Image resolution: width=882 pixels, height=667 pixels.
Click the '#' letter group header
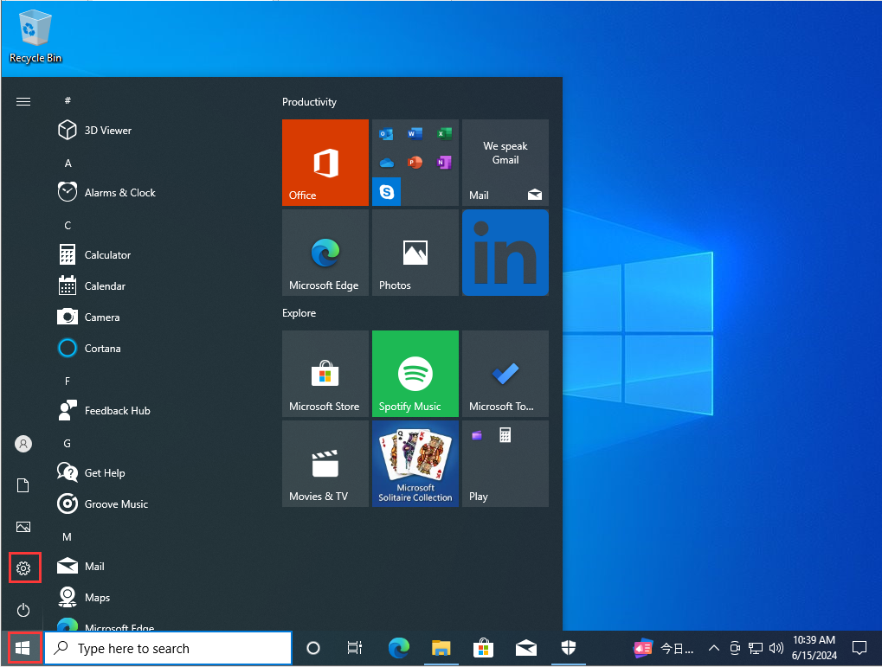[68, 100]
